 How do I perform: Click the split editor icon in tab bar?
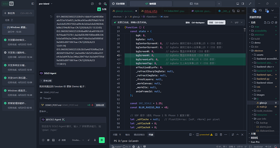[x=238, y=11]
